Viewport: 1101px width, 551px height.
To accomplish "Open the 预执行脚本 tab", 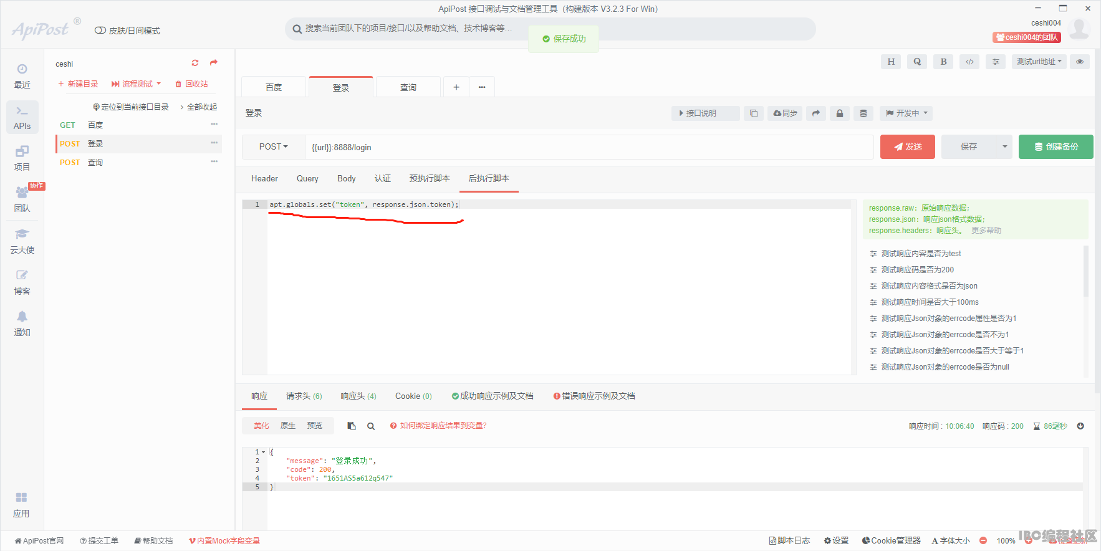I will coord(430,179).
